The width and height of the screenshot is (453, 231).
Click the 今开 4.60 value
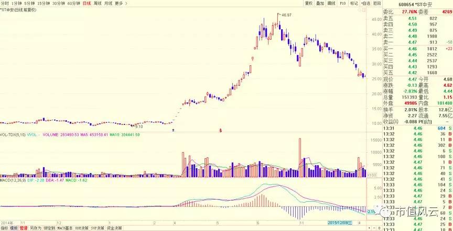pos(448,79)
